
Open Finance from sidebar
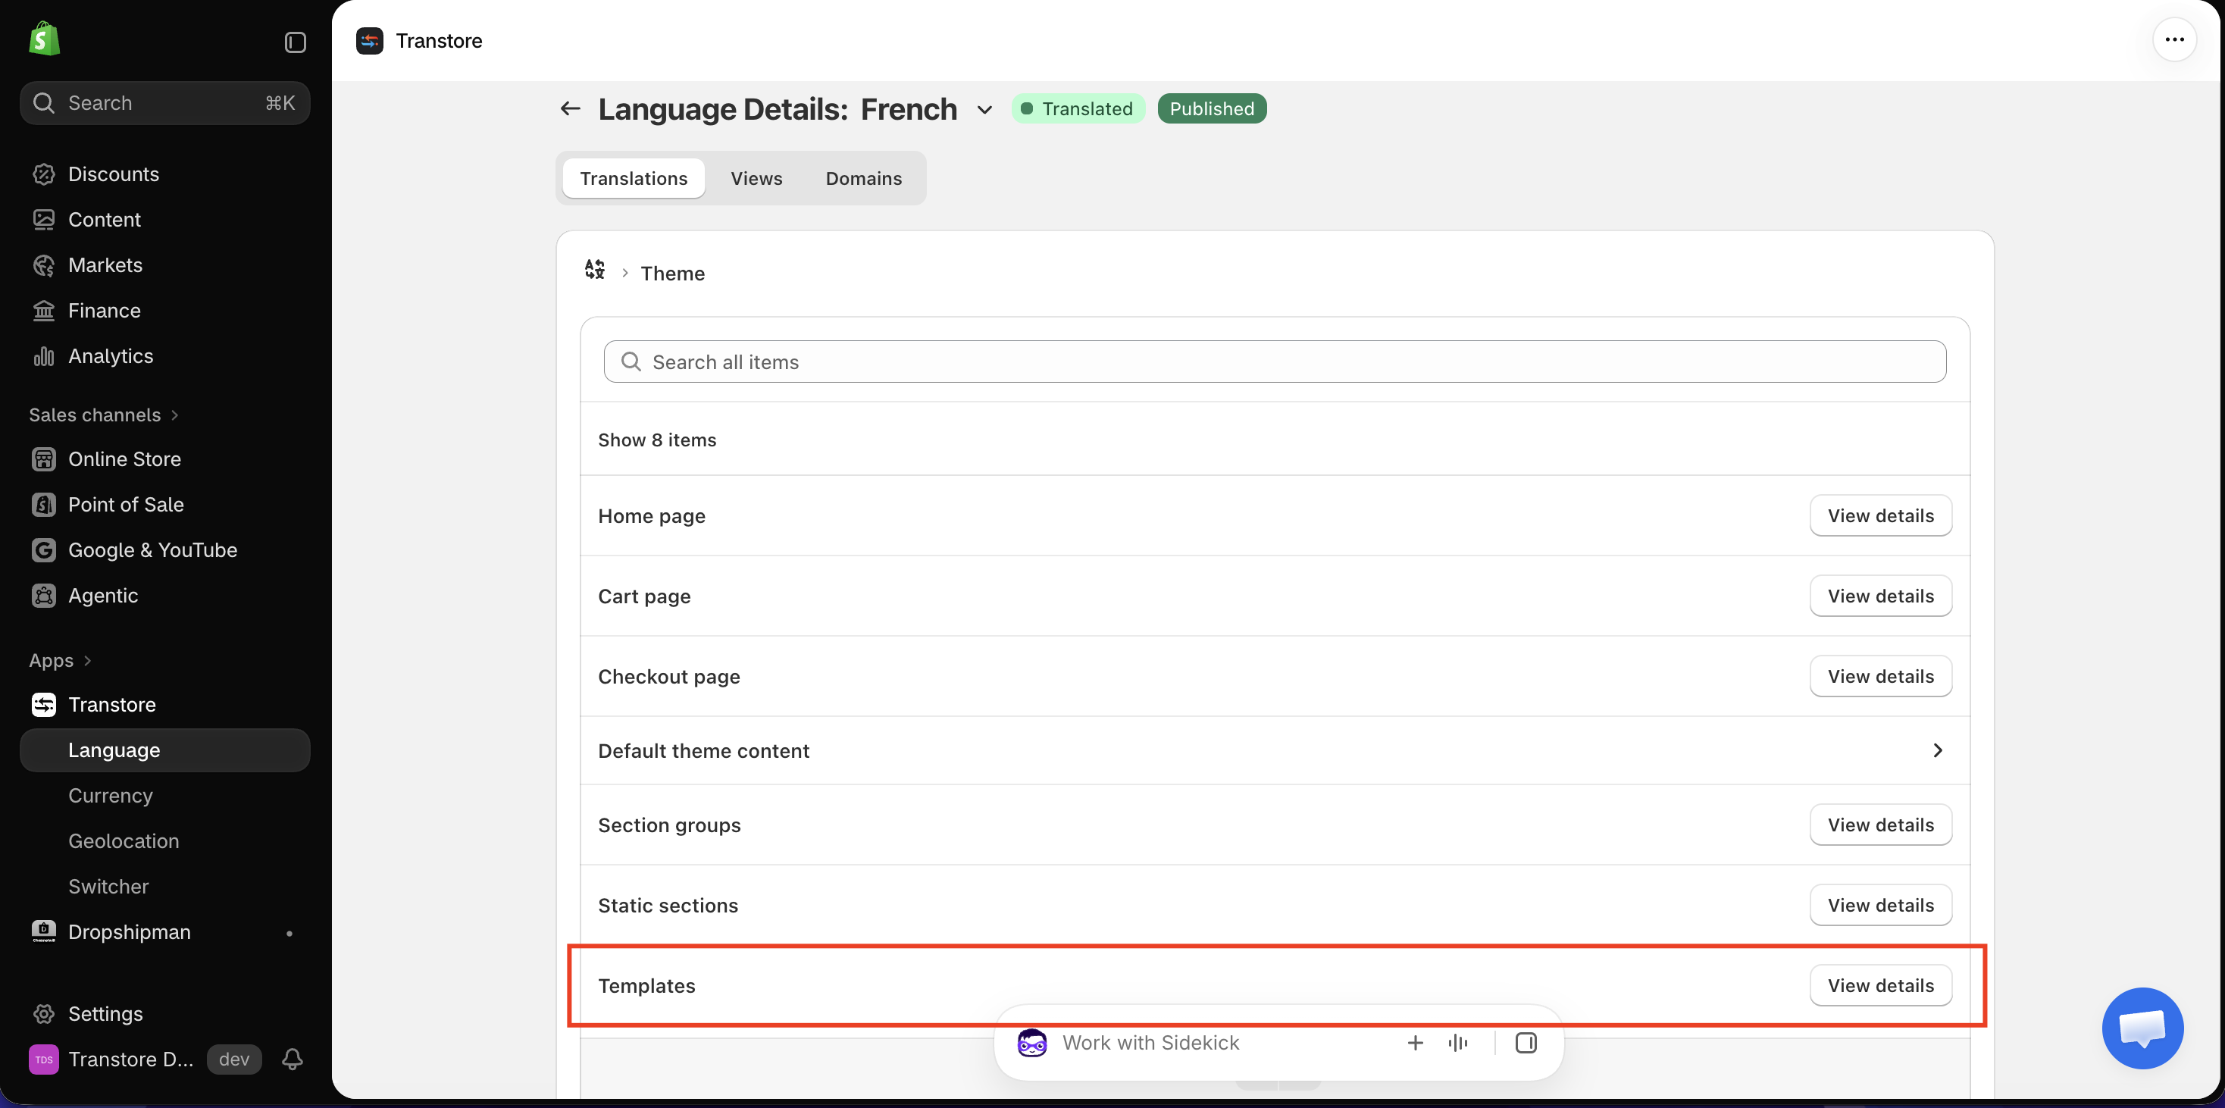[104, 310]
